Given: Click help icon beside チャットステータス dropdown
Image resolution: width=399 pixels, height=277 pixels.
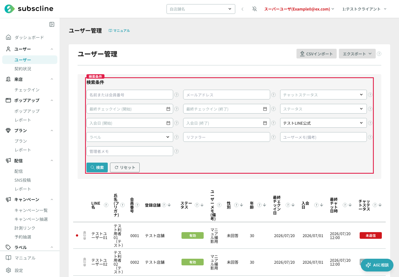Looking at the screenshot, I should click(370, 95).
